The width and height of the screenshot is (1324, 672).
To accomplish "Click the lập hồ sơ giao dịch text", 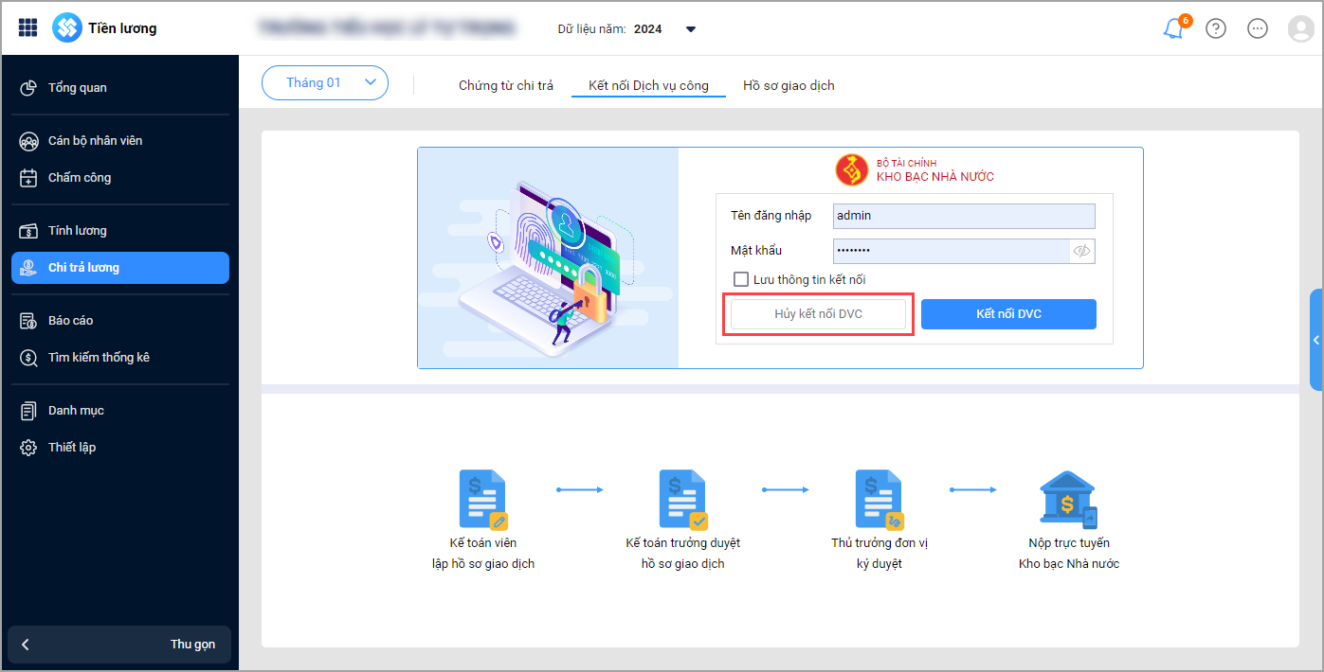I will pyautogui.click(x=483, y=564).
